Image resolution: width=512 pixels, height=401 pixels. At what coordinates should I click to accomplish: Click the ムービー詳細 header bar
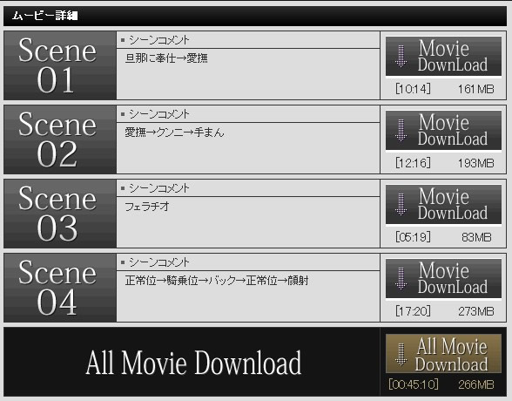[x=255, y=16]
